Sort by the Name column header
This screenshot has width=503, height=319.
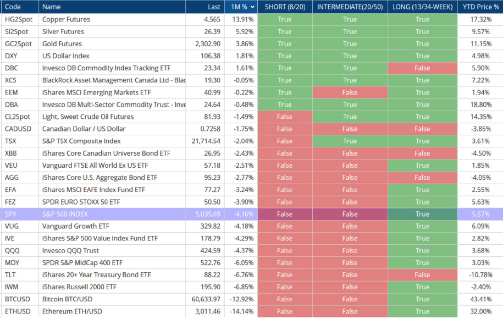click(52, 7)
